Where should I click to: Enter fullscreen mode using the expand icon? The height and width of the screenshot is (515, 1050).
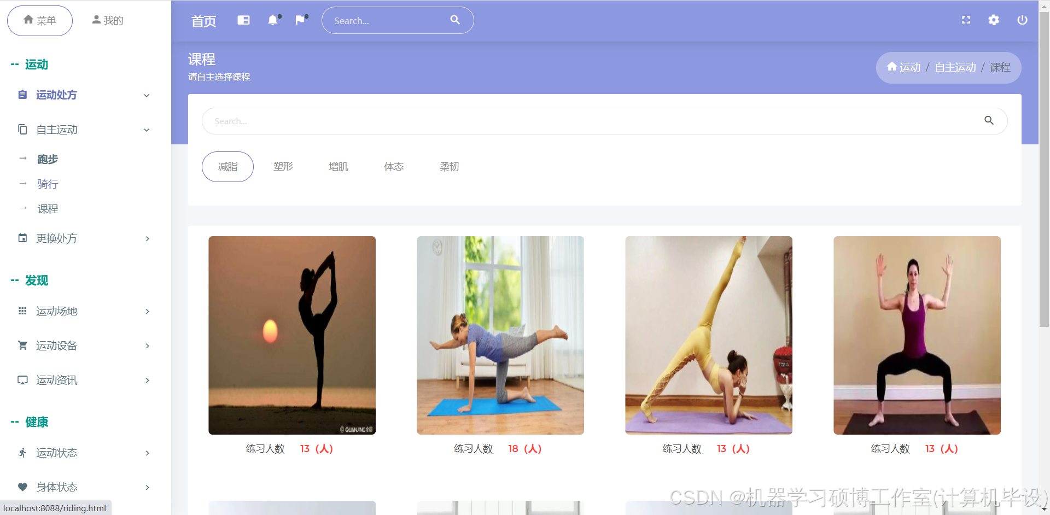(966, 20)
